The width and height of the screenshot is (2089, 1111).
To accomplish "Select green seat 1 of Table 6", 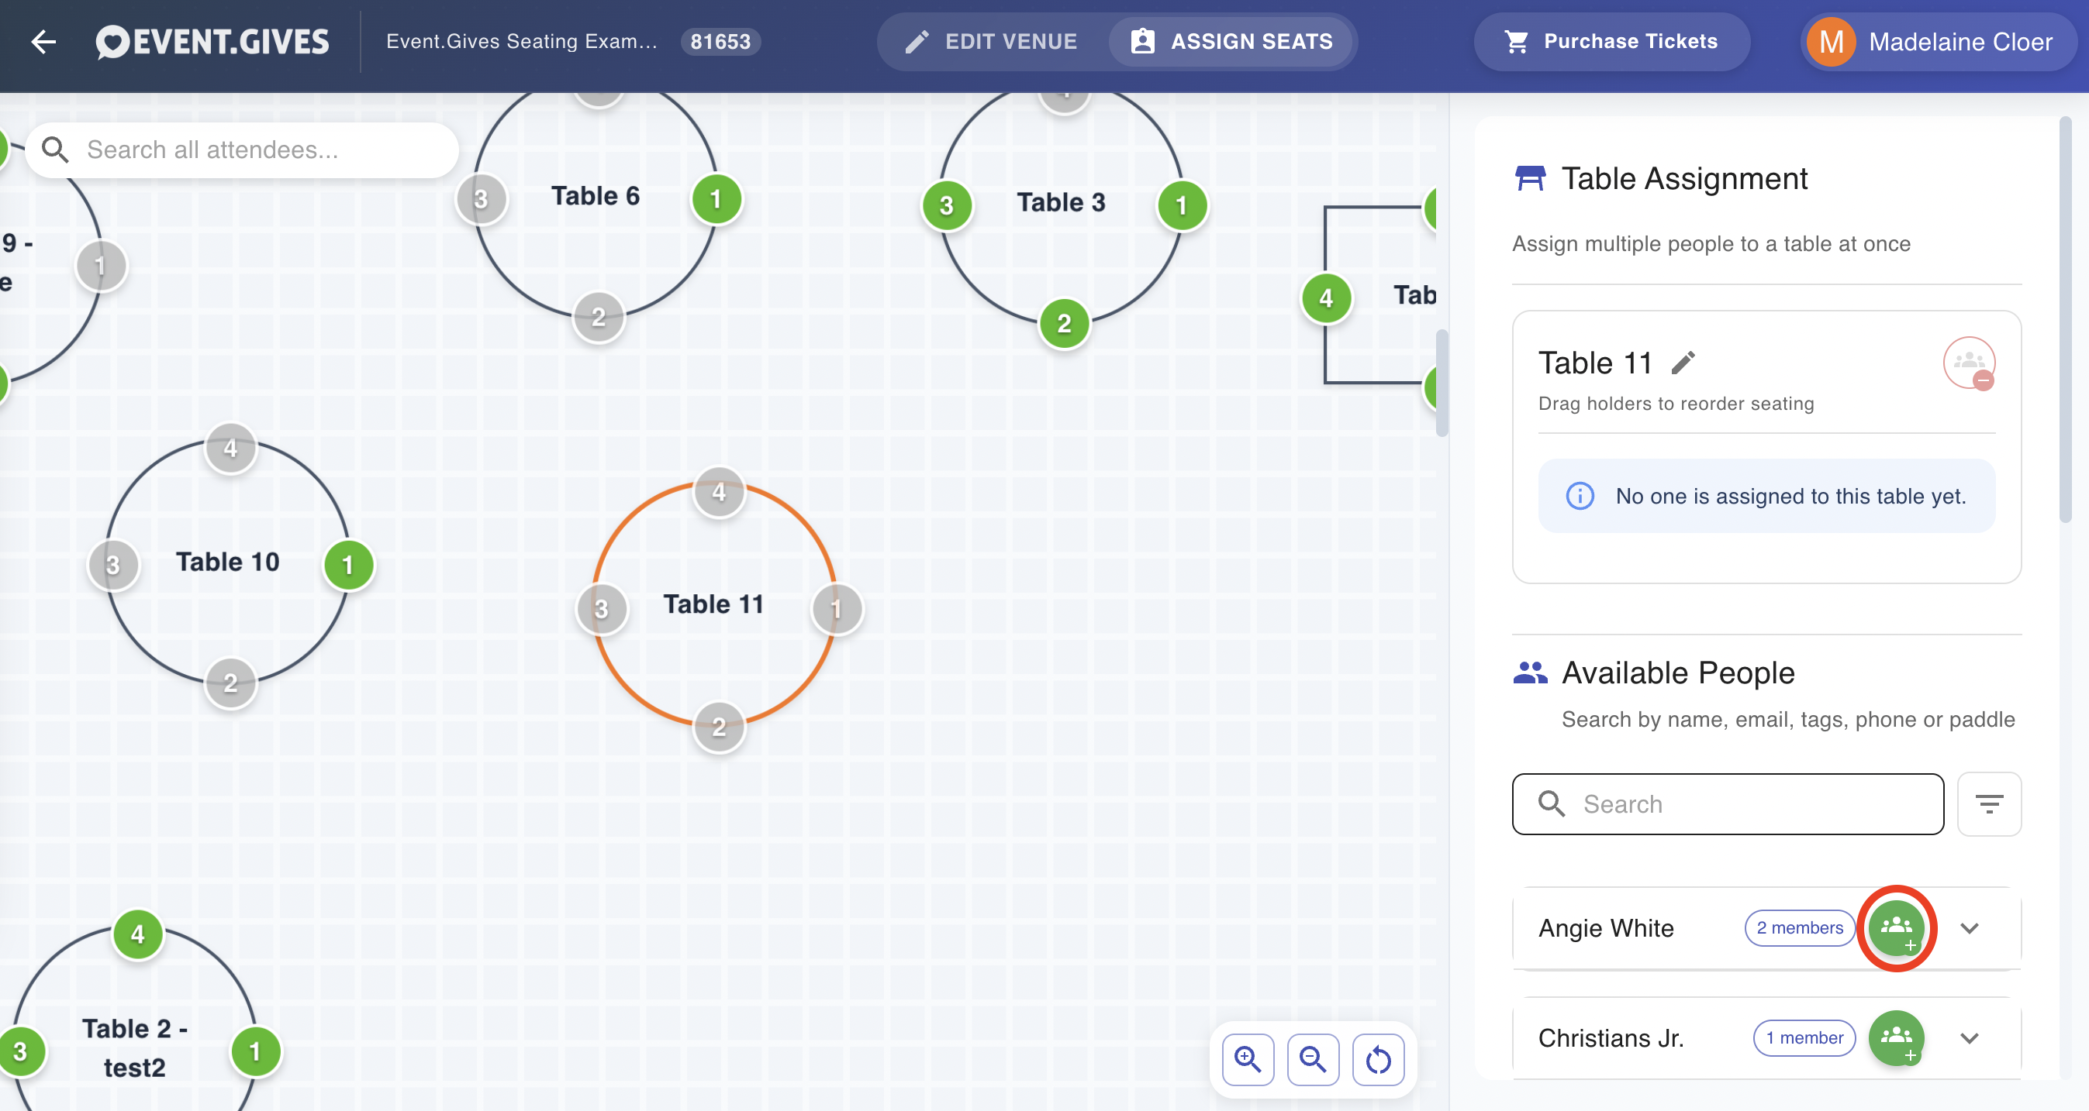I will (715, 199).
